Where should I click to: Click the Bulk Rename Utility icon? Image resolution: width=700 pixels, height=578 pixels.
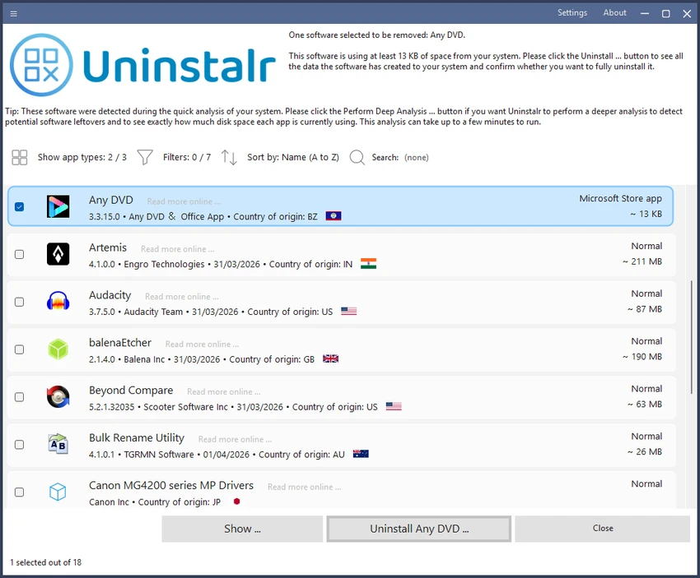(x=58, y=444)
